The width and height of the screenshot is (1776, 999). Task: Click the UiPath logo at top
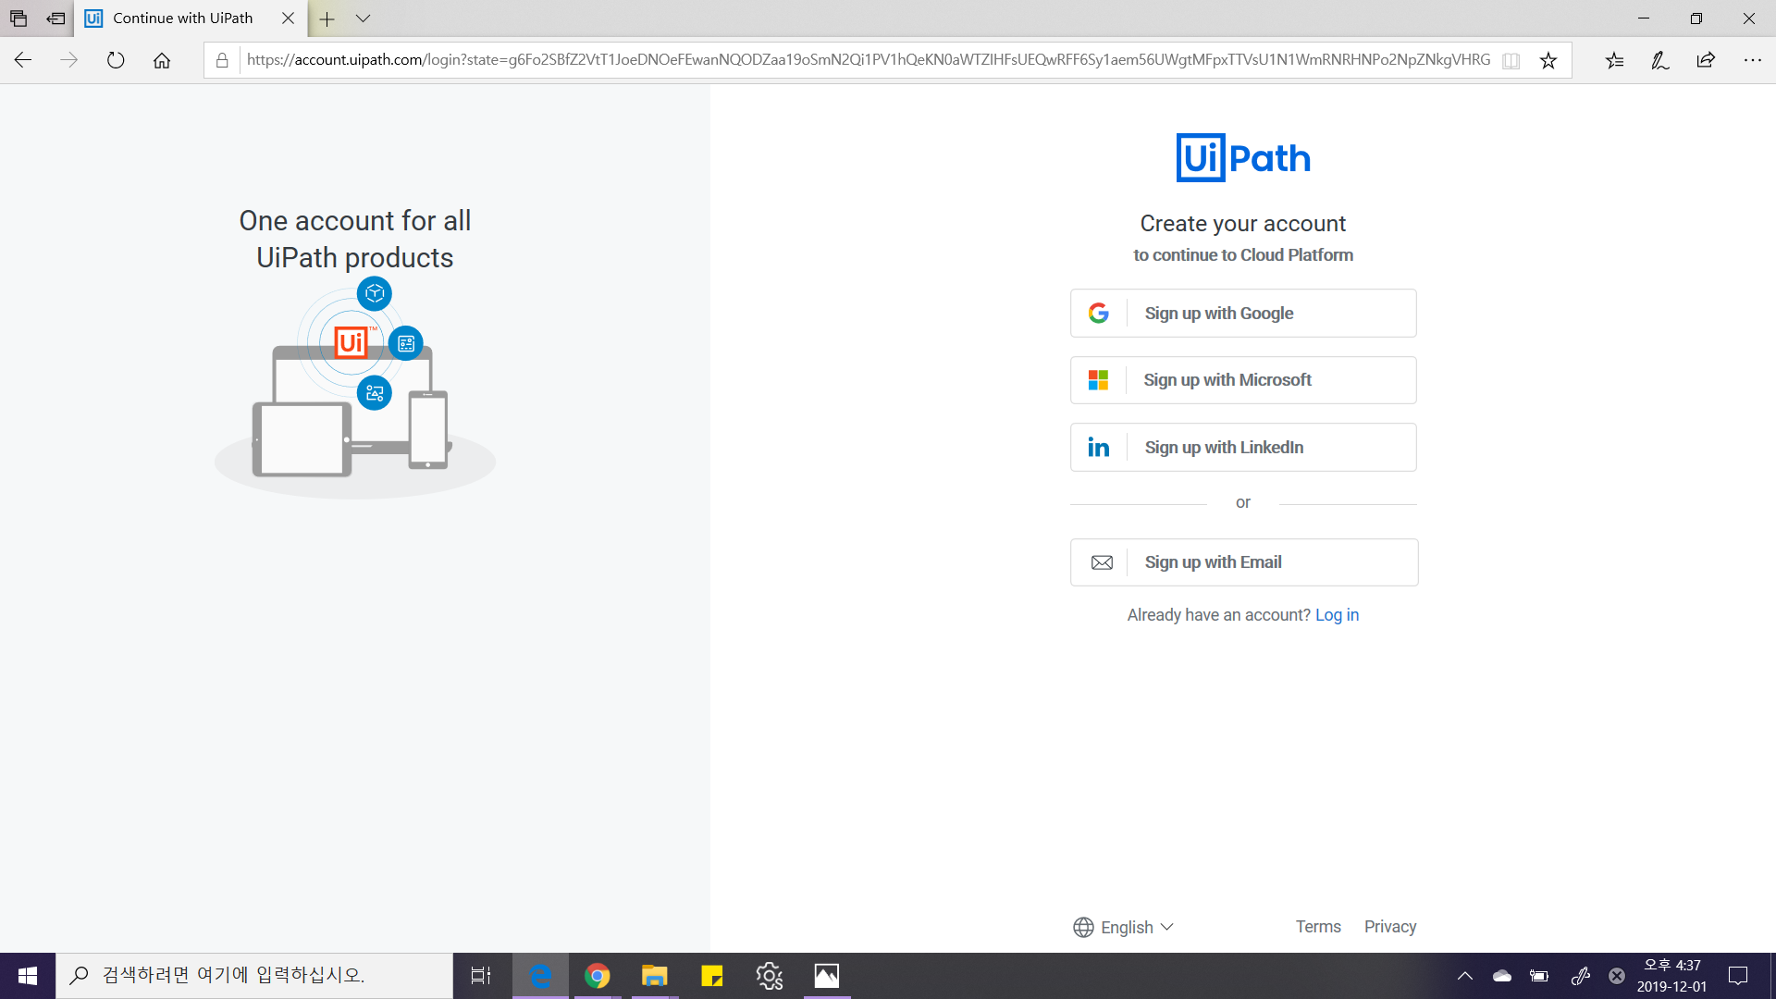[1242, 158]
